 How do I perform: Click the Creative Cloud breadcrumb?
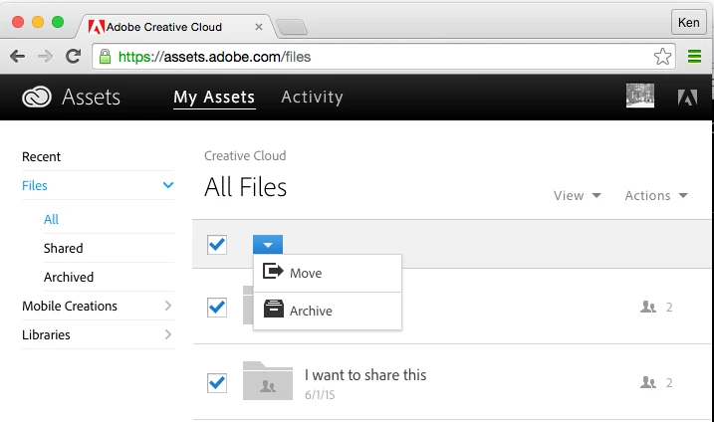point(245,155)
